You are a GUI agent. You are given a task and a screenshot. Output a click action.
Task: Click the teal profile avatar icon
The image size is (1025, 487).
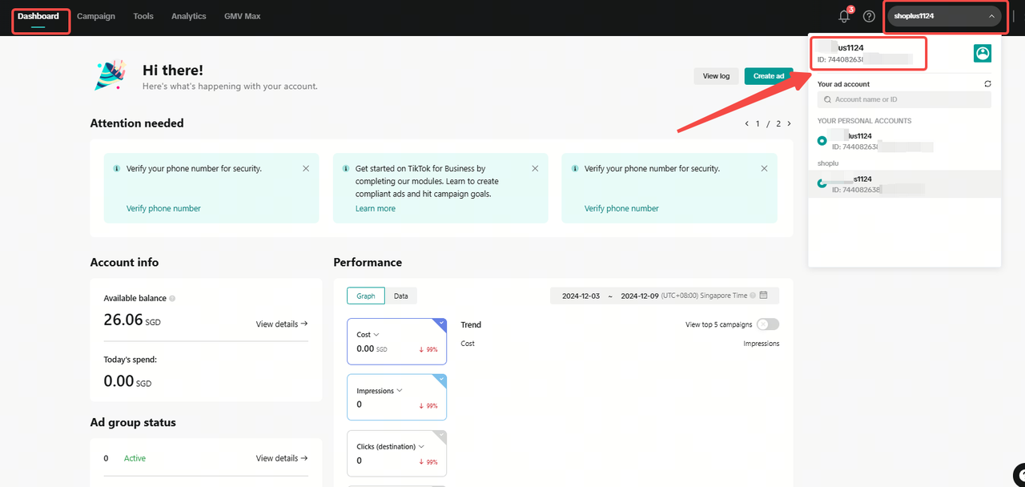983,53
